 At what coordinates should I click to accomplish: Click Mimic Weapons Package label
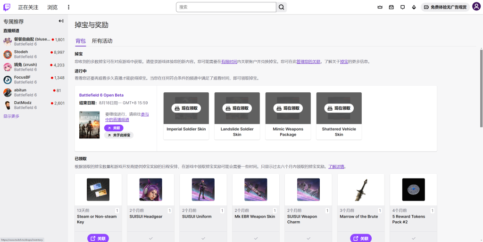click(288, 132)
